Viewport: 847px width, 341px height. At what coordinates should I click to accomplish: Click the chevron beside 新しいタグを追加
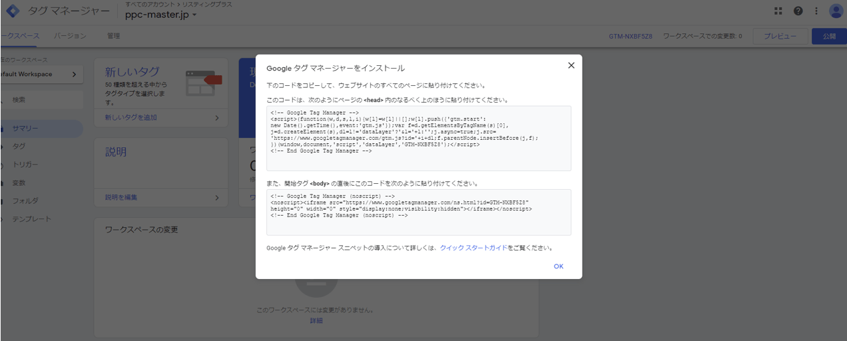[217, 118]
